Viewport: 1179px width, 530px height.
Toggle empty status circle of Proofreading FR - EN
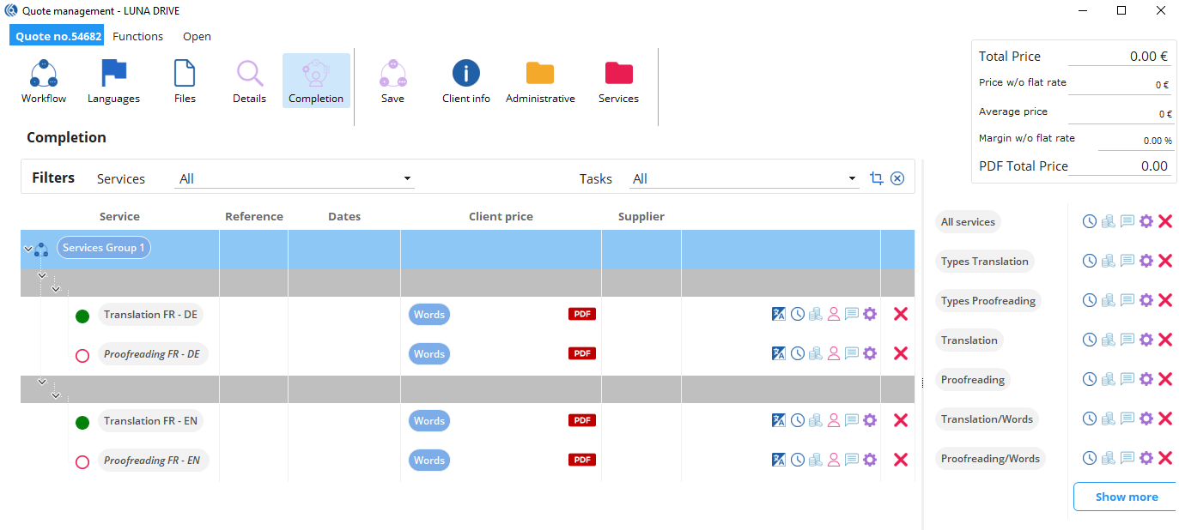pyautogui.click(x=82, y=462)
